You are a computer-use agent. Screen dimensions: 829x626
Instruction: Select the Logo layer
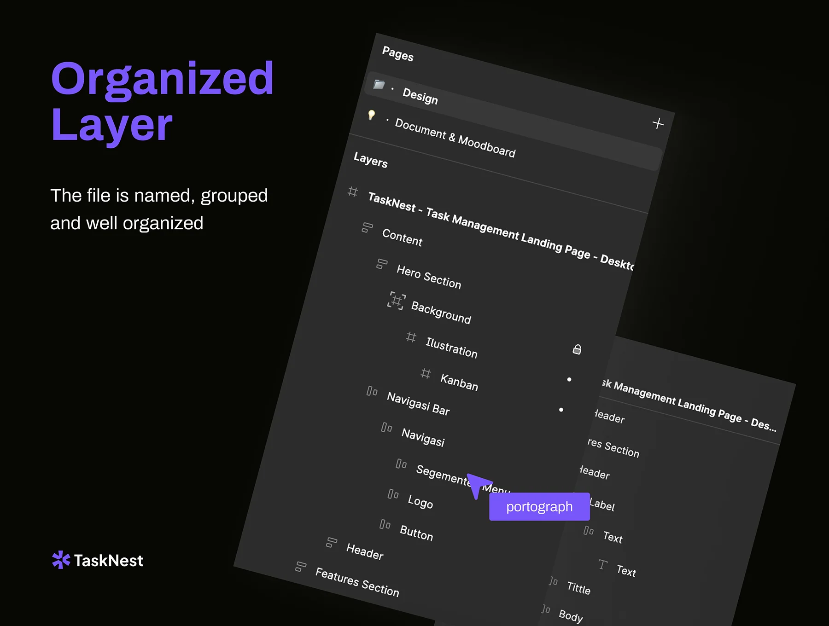click(x=420, y=501)
